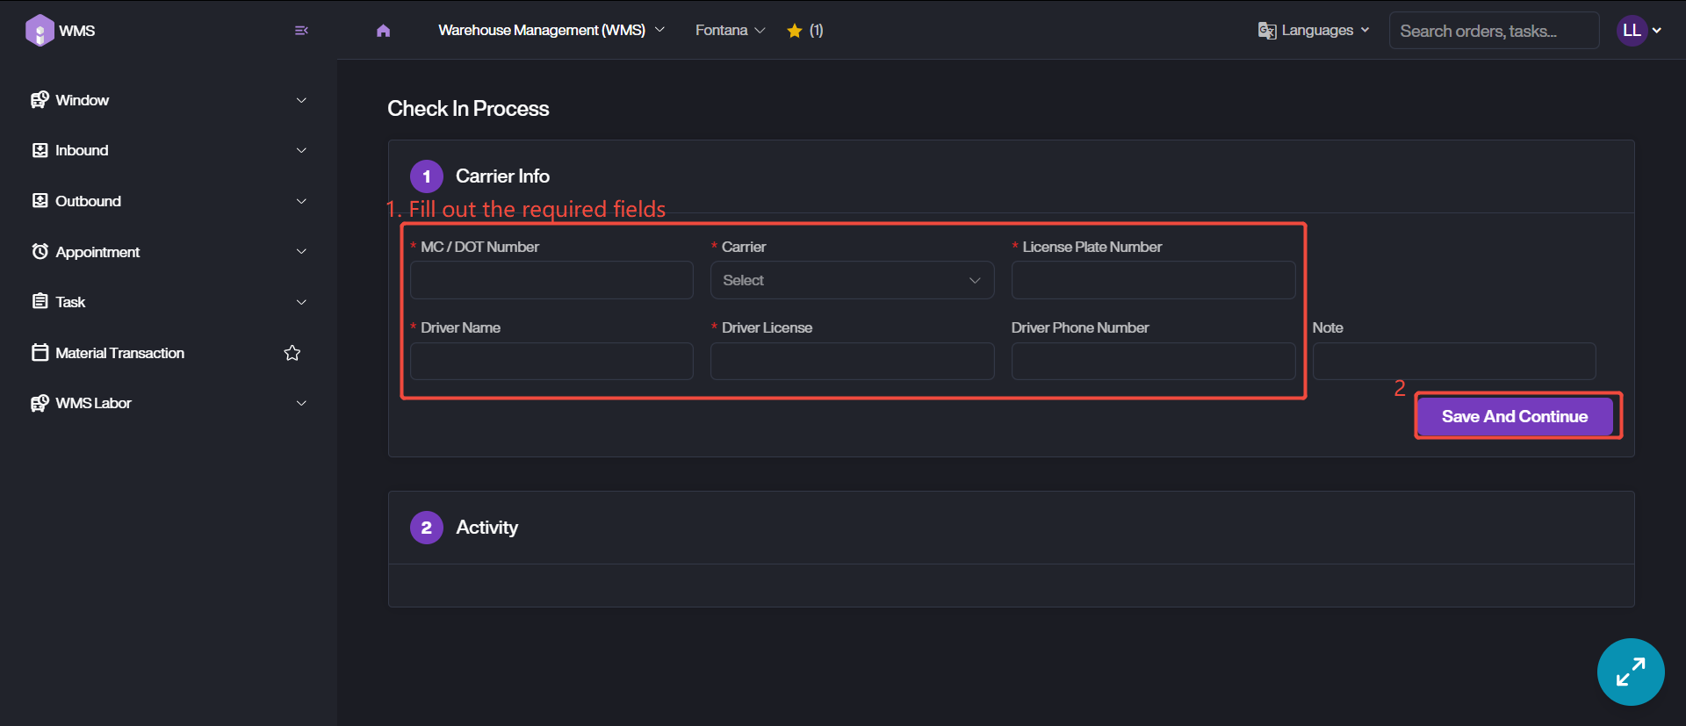This screenshot has width=1686, height=726.
Task: Expand the WMS Labor menu
Action: point(169,403)
